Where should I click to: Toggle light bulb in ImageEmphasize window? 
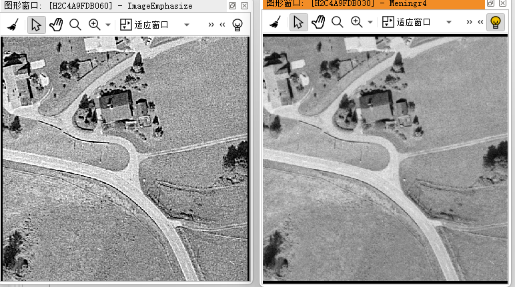coord(237,25)
